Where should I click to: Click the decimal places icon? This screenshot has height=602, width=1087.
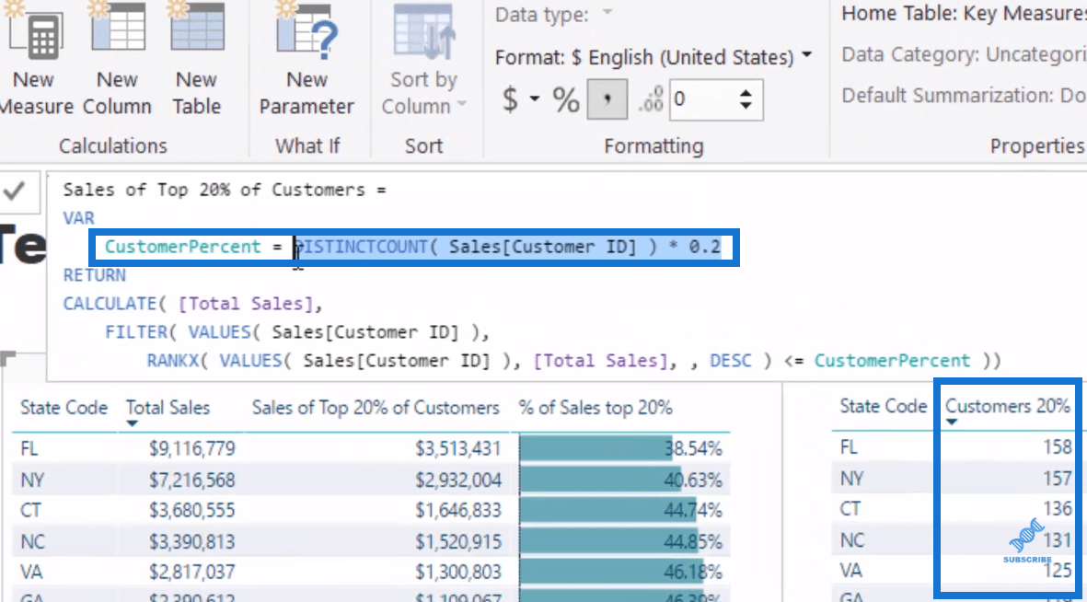(x=651, y=99)
